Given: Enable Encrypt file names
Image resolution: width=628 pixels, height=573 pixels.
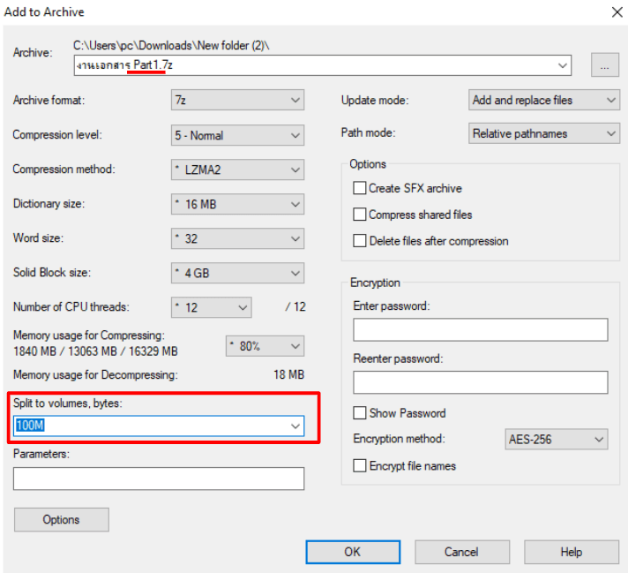Looking at the screenshot, I should 359,466.
